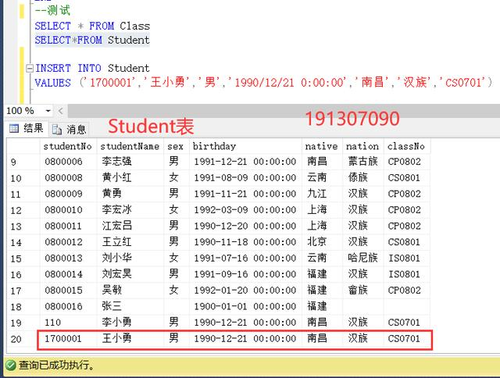Click the highlighted SELECT*FROM Student line
The width and height of the screenshot is (500, 378).
pyautogui.click(x=92, y=40)
